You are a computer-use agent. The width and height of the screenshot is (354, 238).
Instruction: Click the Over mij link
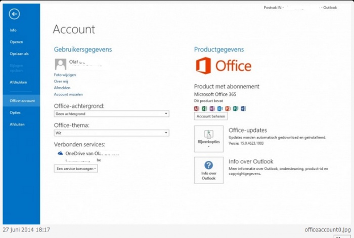[x=61, y=81]
